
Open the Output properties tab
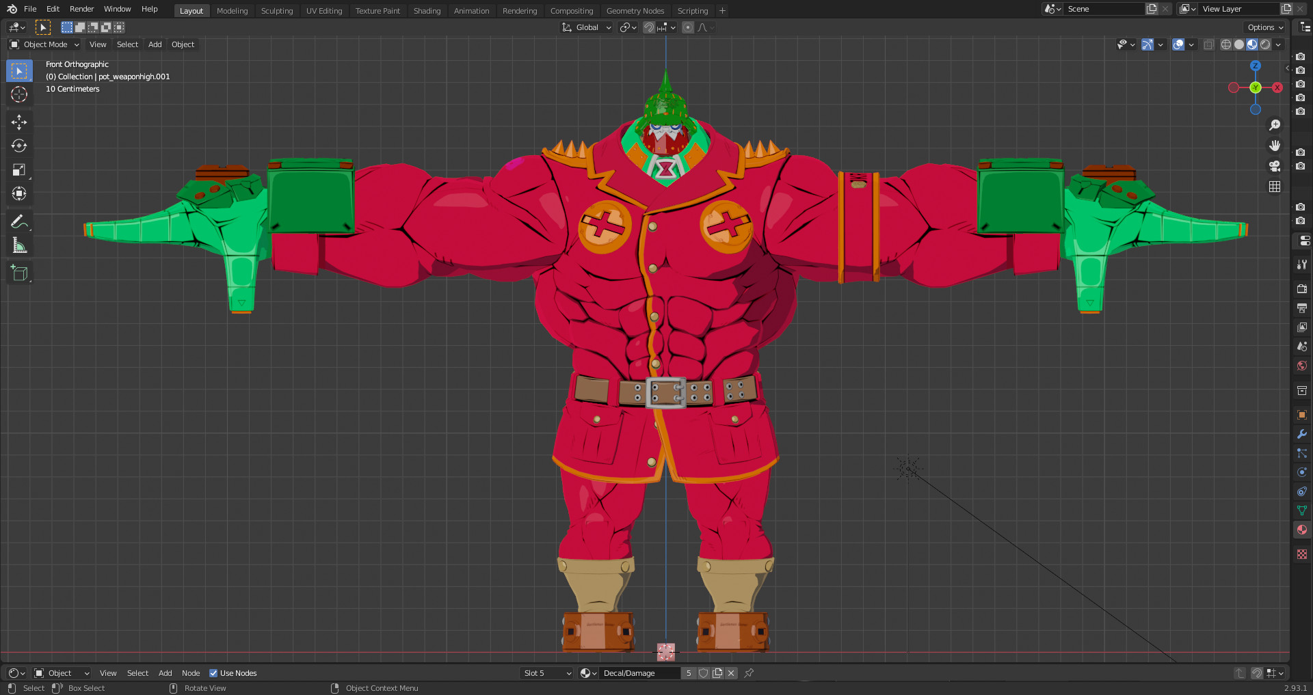(x=1302, y=308)
